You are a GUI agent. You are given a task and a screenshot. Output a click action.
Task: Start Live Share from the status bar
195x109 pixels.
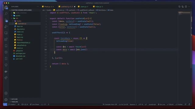(34, 104)
